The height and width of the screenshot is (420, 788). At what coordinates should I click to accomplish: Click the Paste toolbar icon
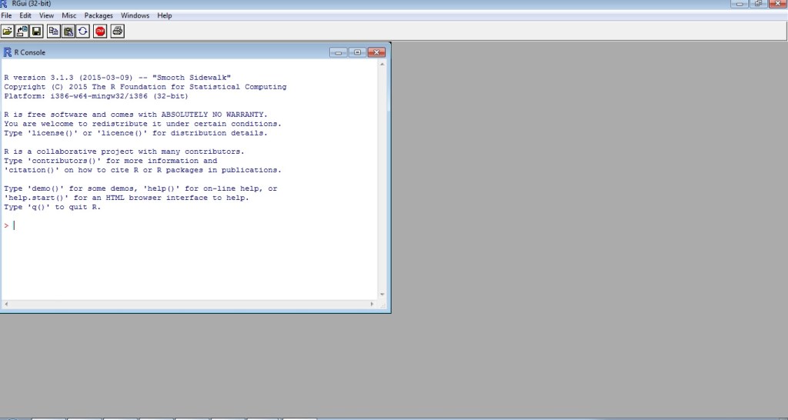68,31
